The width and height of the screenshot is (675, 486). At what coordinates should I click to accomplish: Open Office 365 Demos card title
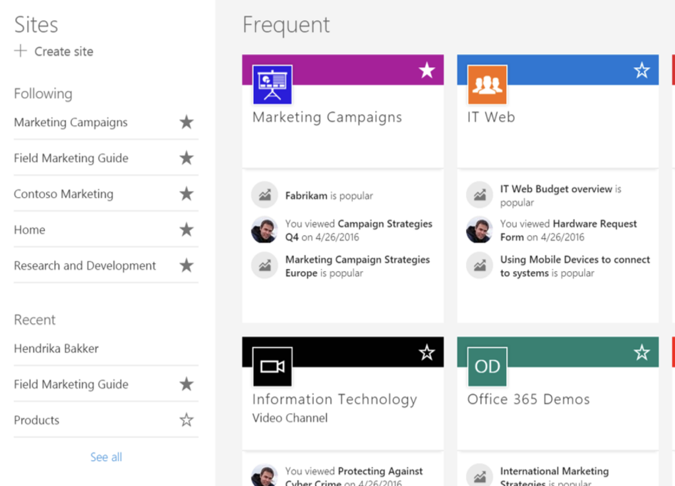coord(529,400)
